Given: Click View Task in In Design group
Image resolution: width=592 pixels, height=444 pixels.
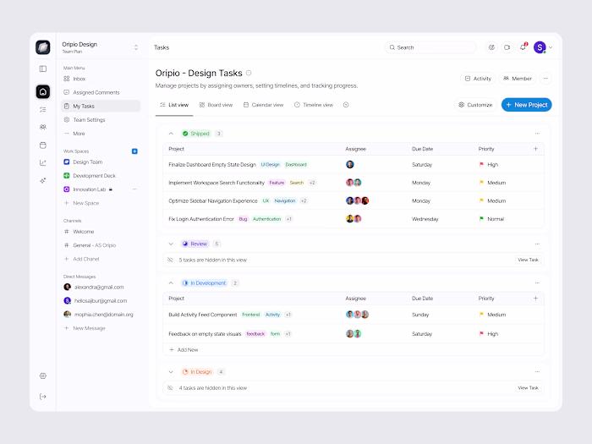Looking at the screenshot, I should pyautogui.click(x=529, y=387).
